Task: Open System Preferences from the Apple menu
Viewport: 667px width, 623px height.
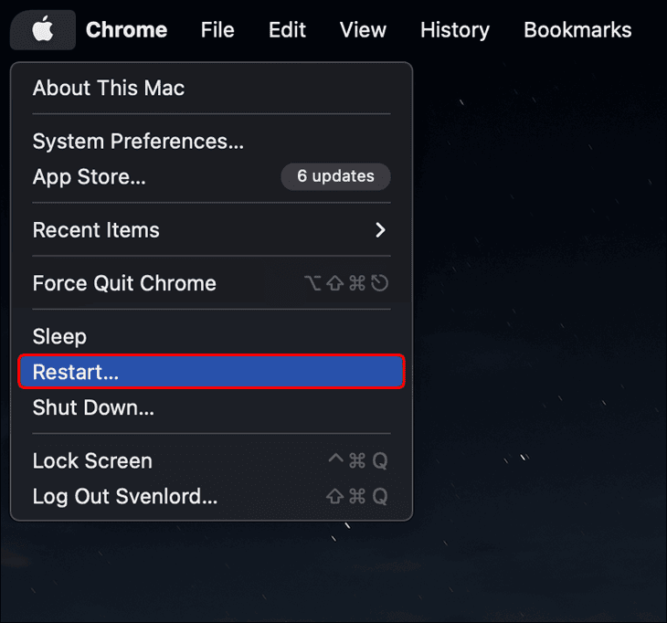Action: point(138,142)
